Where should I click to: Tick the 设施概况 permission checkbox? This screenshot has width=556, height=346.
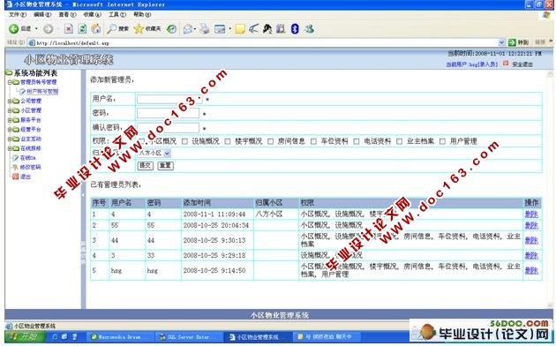(184, 141)
